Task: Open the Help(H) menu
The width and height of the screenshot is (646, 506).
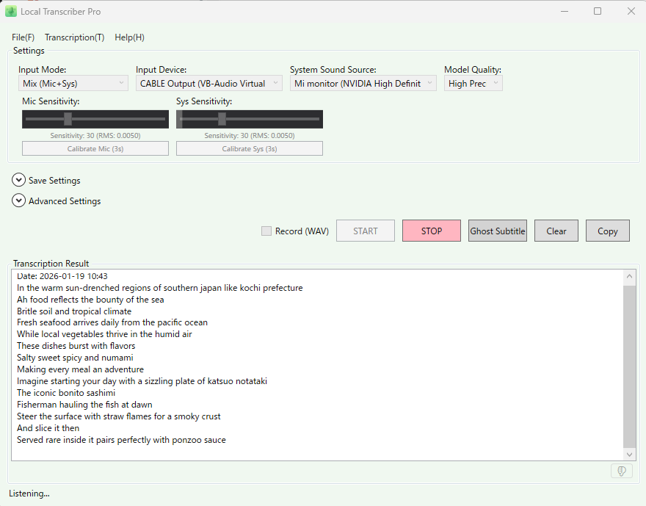Action: pyautogui.click(x=129, y=37)
